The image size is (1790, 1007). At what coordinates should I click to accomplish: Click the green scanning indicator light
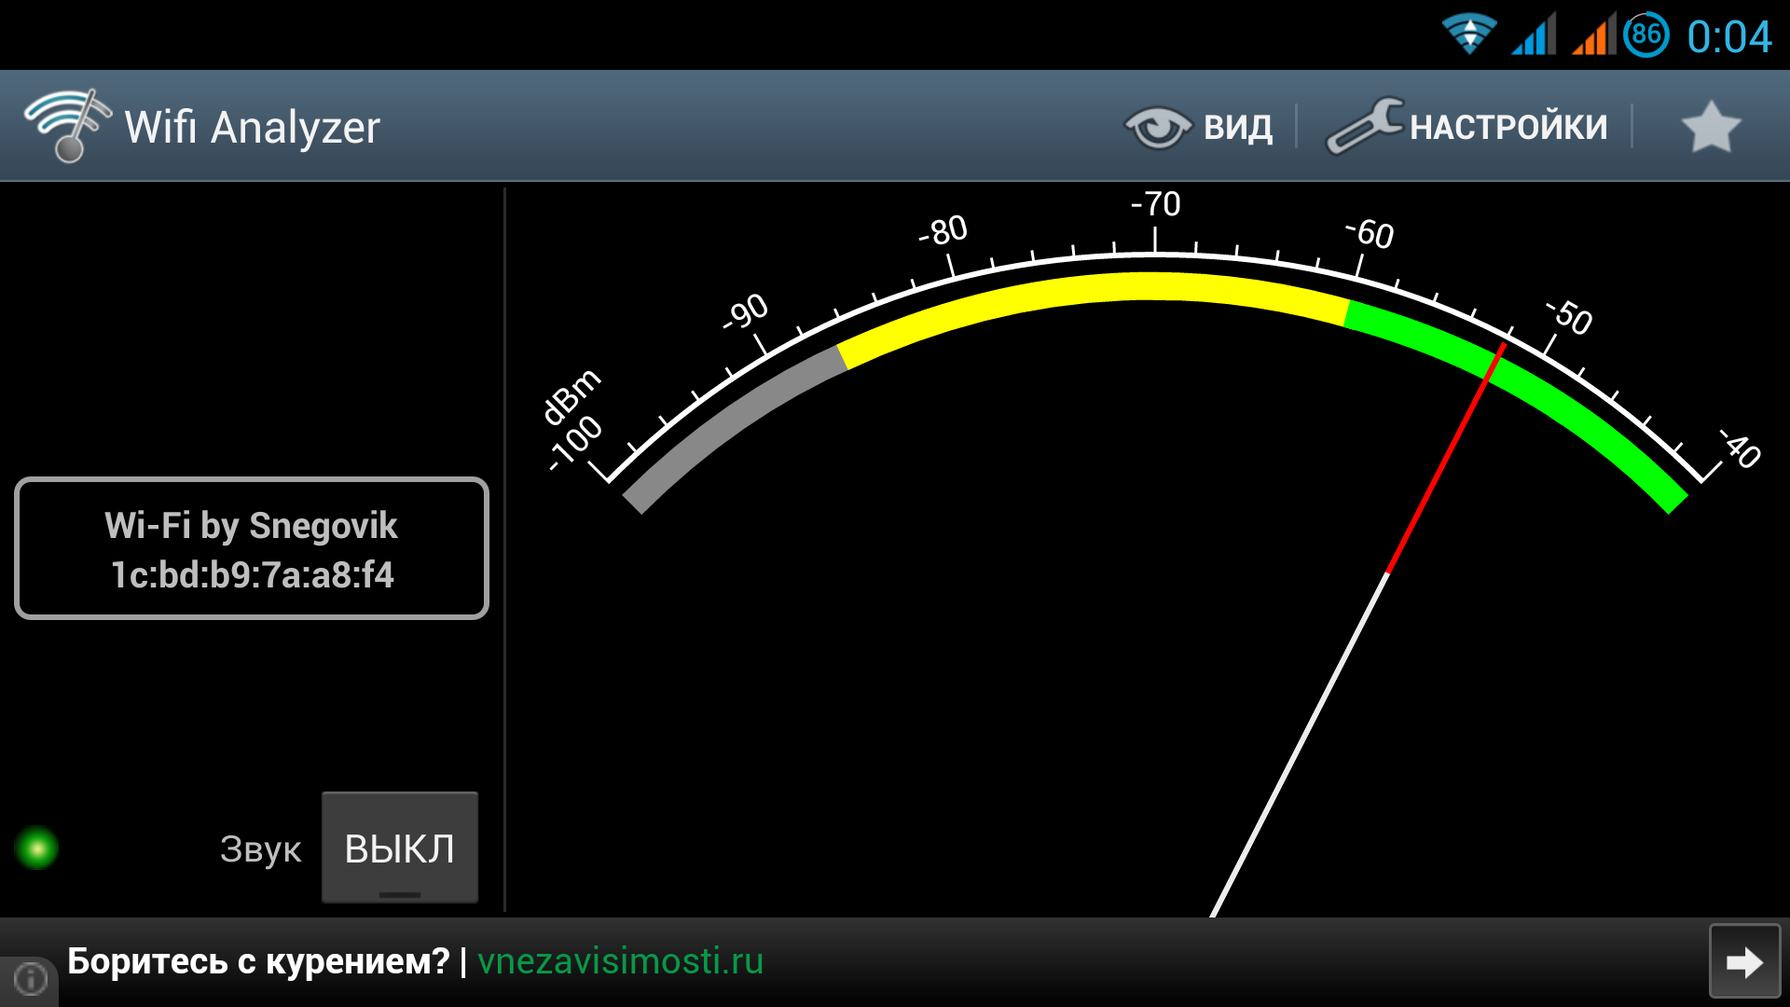pos(37,848)
